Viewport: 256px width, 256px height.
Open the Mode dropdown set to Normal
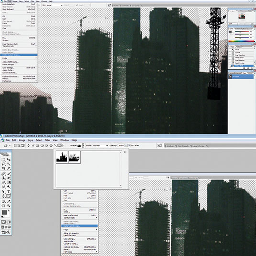point(100,145)
